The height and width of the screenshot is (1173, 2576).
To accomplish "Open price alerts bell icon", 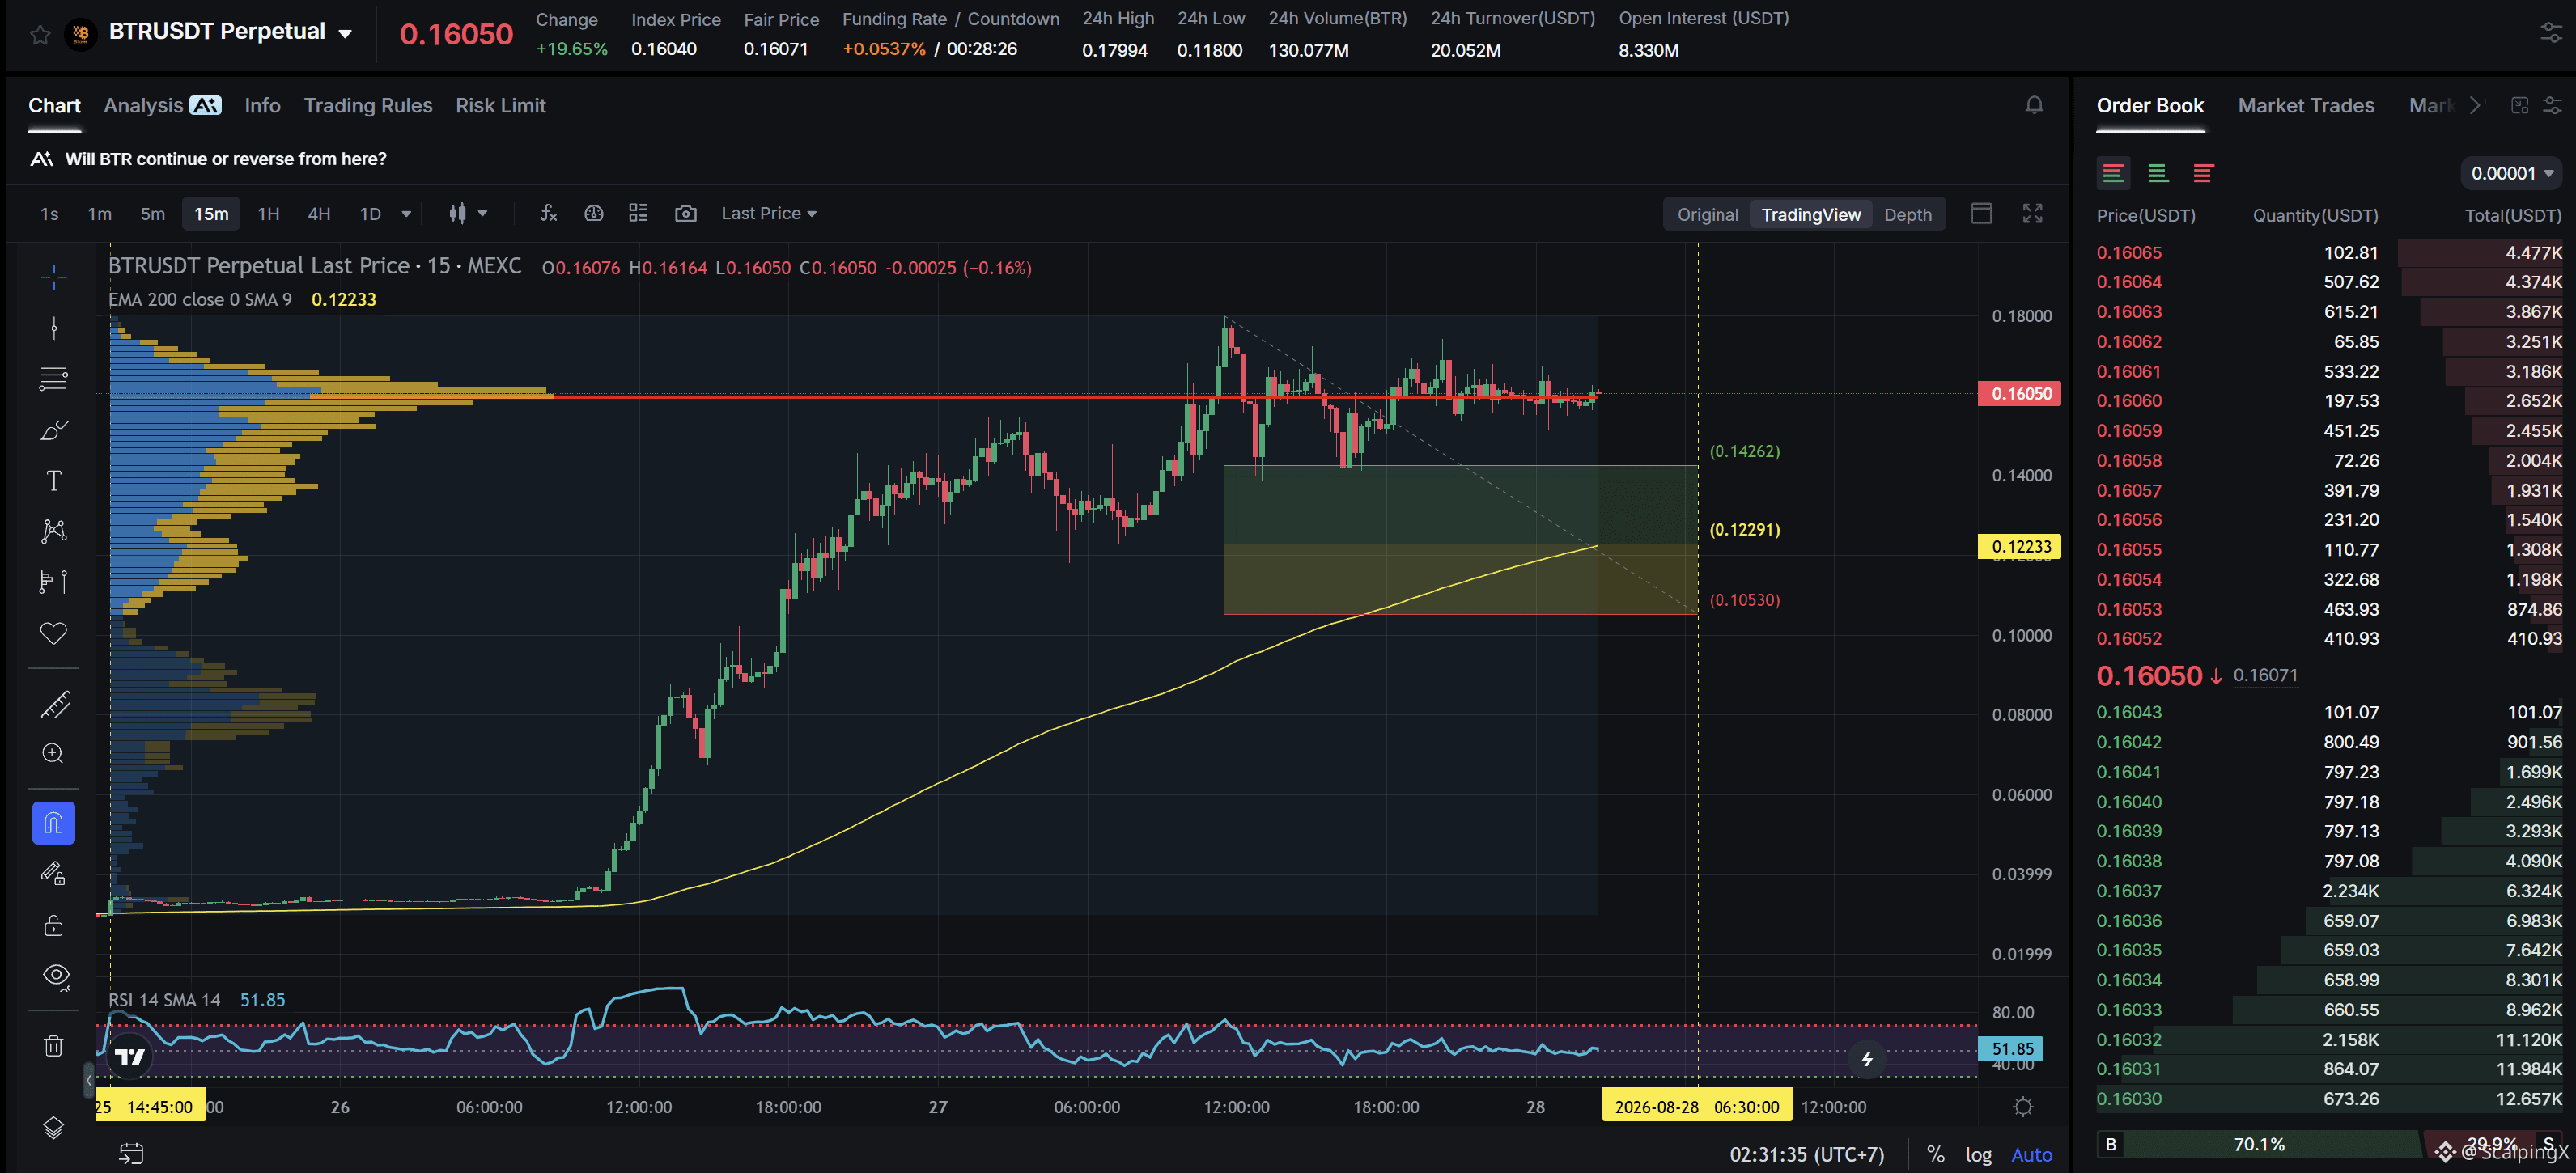I will [x=2034, y=105].
